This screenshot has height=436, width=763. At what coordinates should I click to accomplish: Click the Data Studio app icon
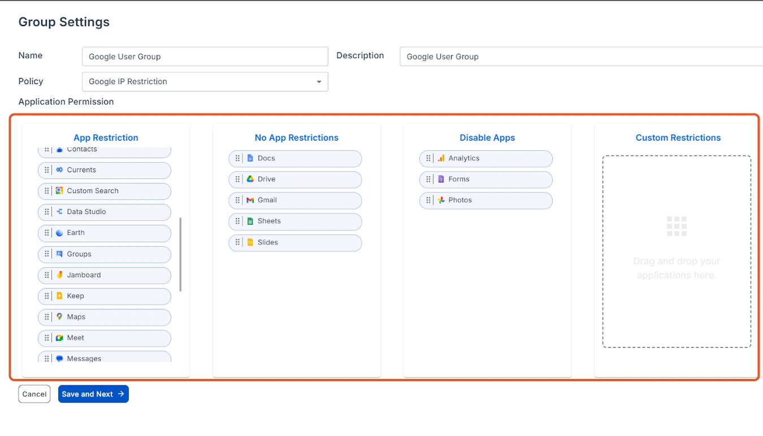[x=59, y=212]
